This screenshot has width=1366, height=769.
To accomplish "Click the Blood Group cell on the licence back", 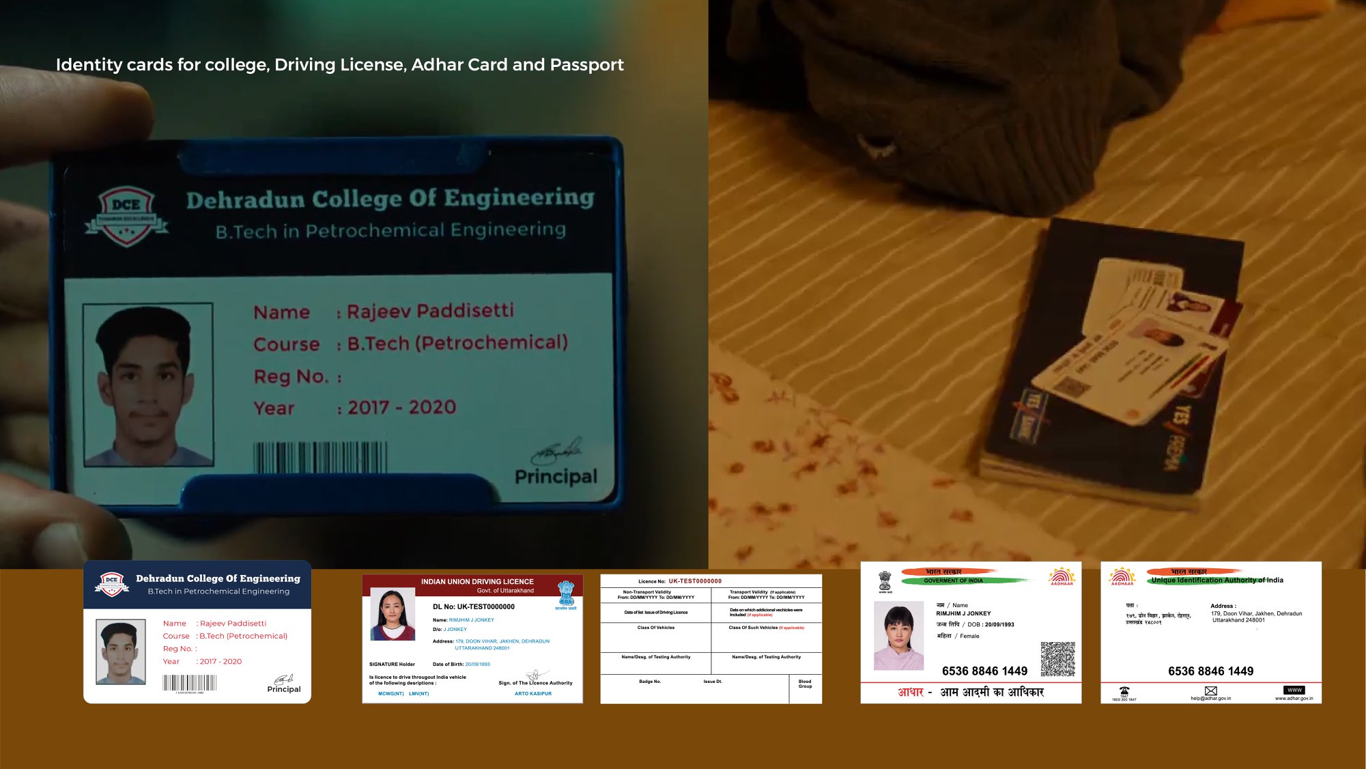I will [x=805, y=684].
